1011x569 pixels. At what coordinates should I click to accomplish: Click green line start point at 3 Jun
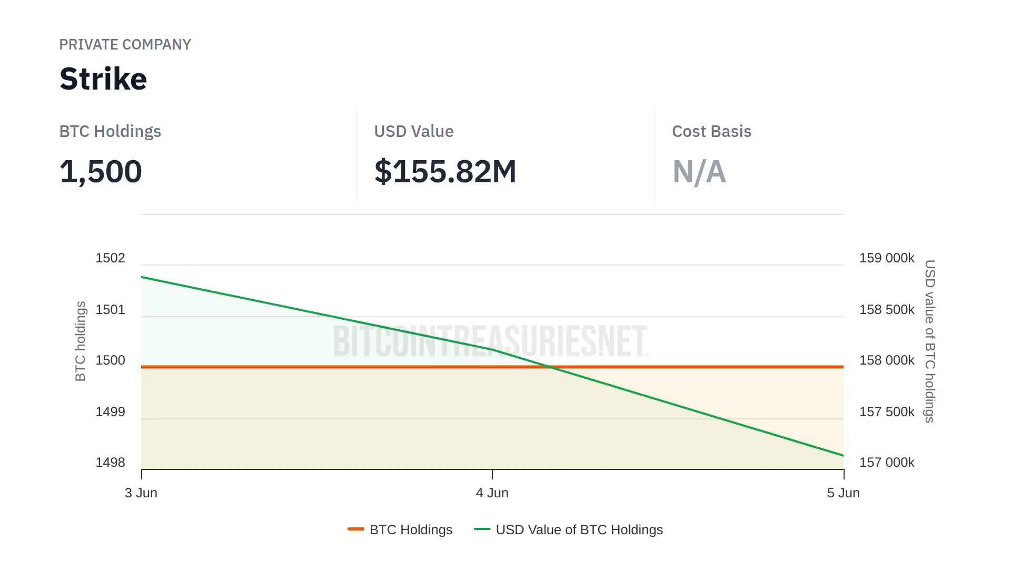tap(142, 277)
